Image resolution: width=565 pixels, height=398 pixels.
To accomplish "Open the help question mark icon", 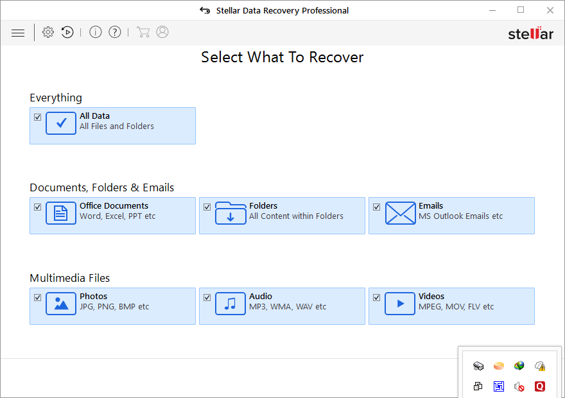I will [x=115, y=32].
